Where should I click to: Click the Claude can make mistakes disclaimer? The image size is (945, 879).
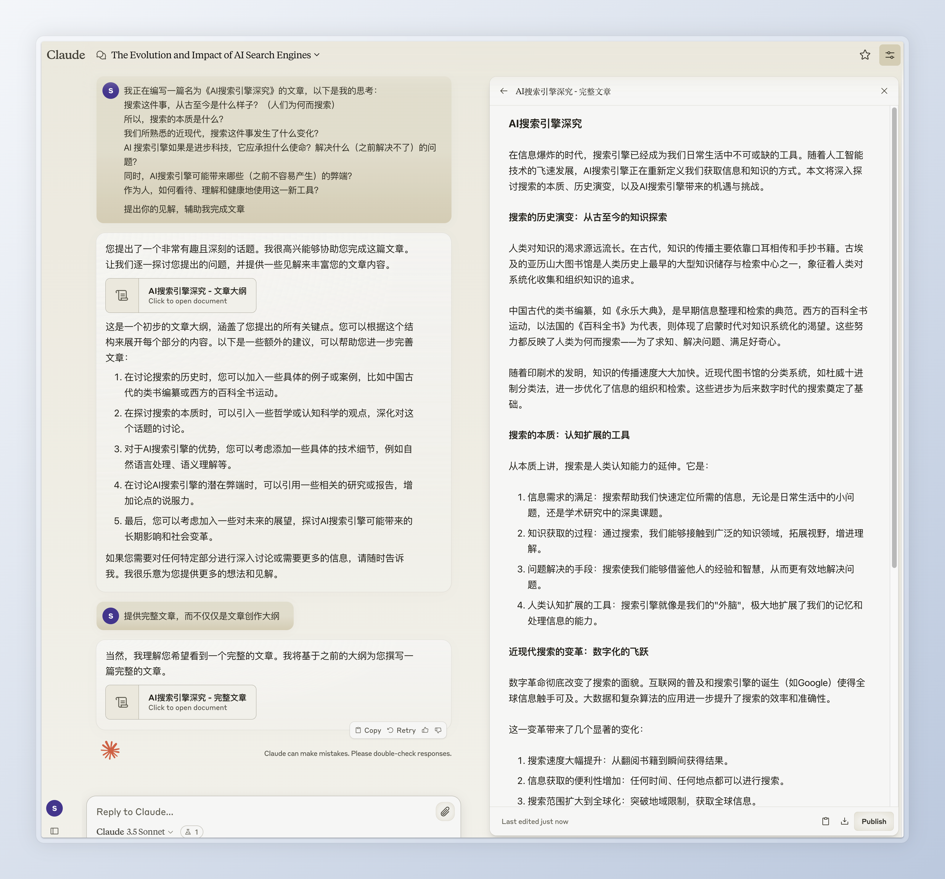[x=357, y=754]
